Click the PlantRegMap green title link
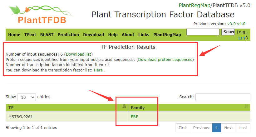Image resolution: width=256 pixels, height=137 pixels. click(x=194, y=5)
